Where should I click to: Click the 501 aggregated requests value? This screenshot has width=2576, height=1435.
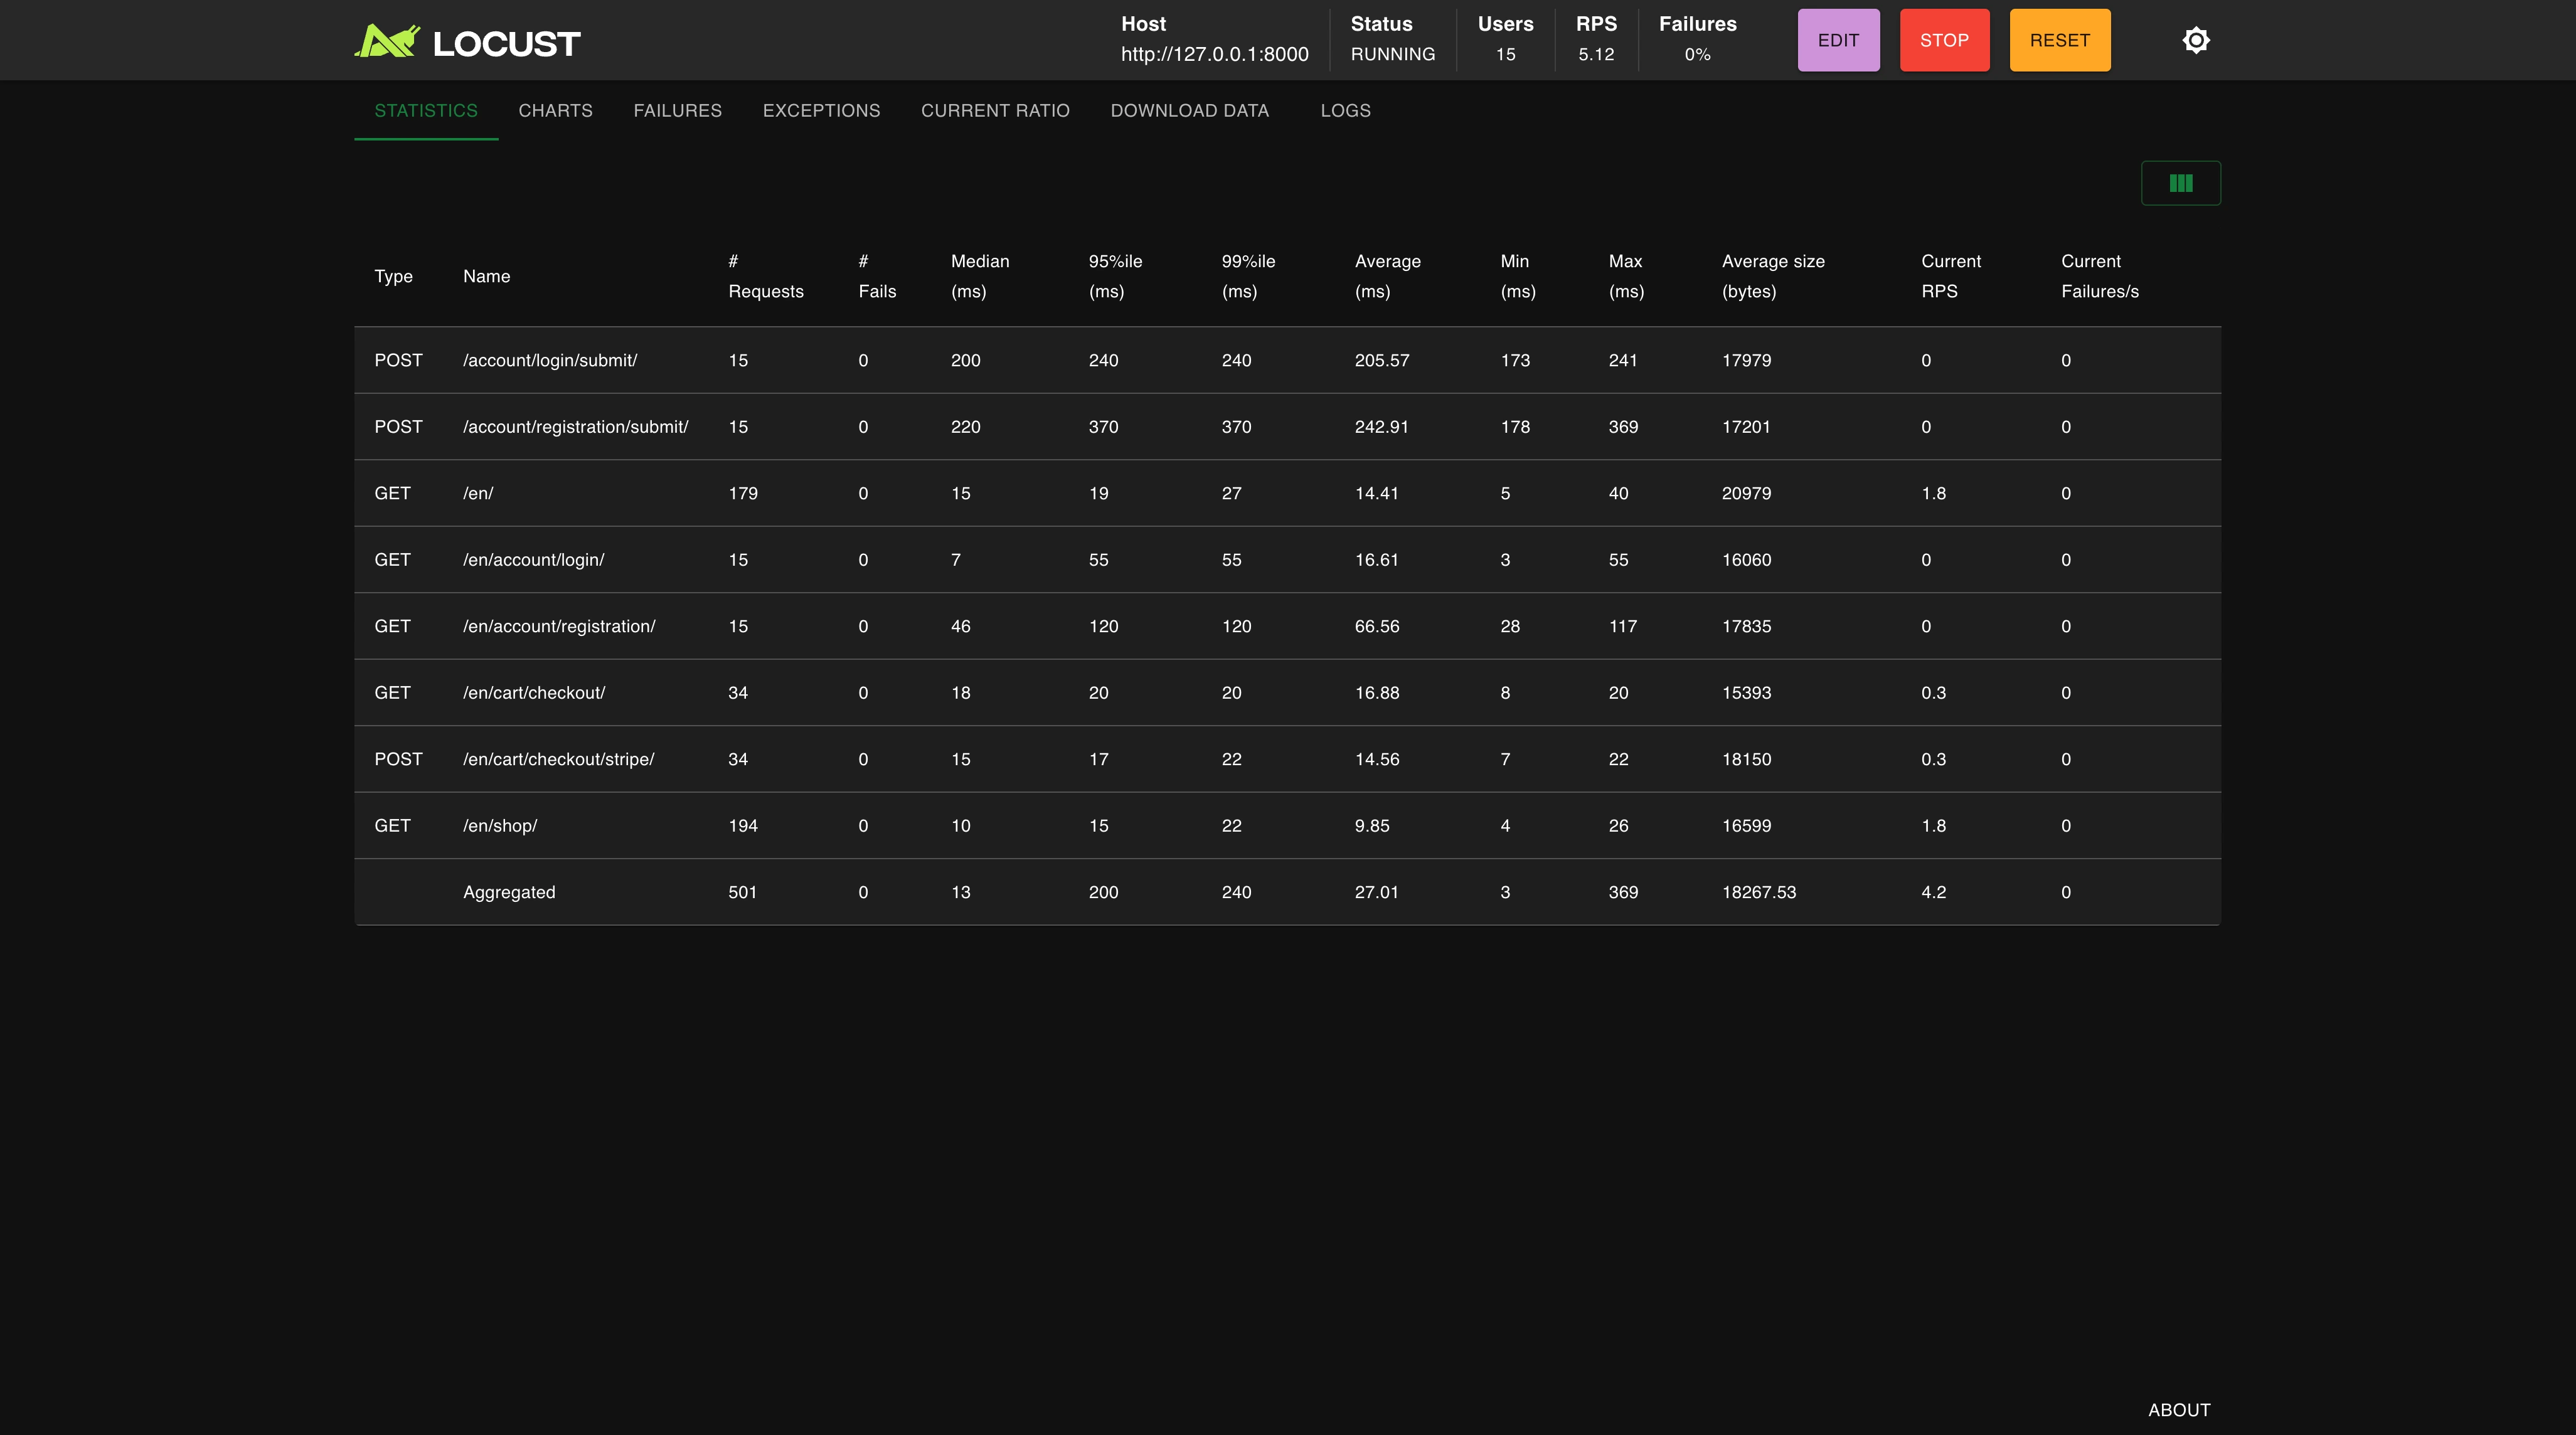[x=742, y=892]
